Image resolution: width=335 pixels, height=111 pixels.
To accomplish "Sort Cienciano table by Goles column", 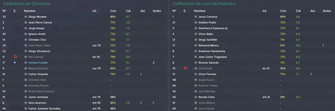I will (157, 11).
